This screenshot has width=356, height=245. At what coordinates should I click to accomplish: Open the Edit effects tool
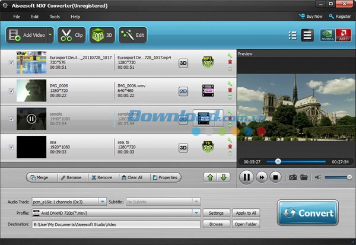click(132, 35)
